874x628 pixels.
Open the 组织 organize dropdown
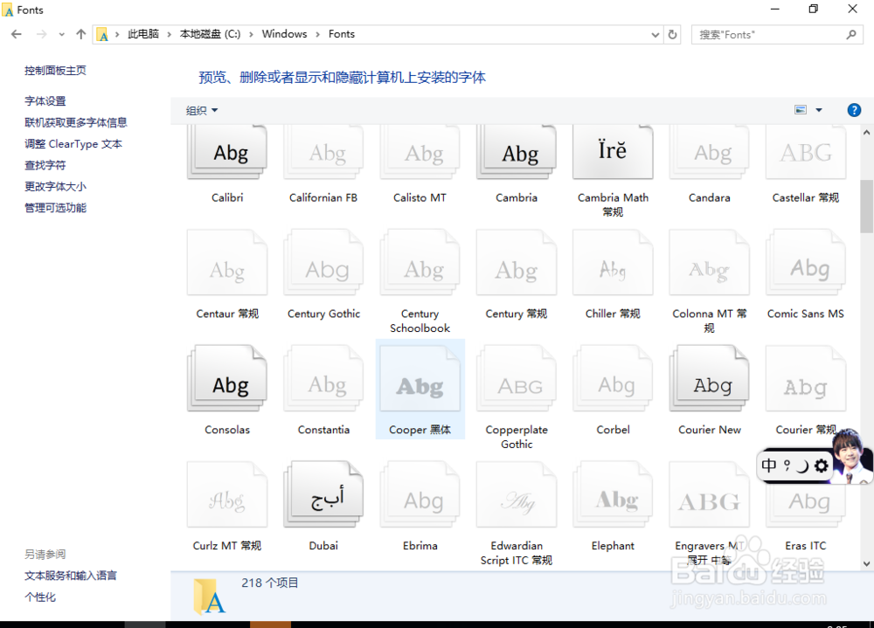click(x=201, y=110)
